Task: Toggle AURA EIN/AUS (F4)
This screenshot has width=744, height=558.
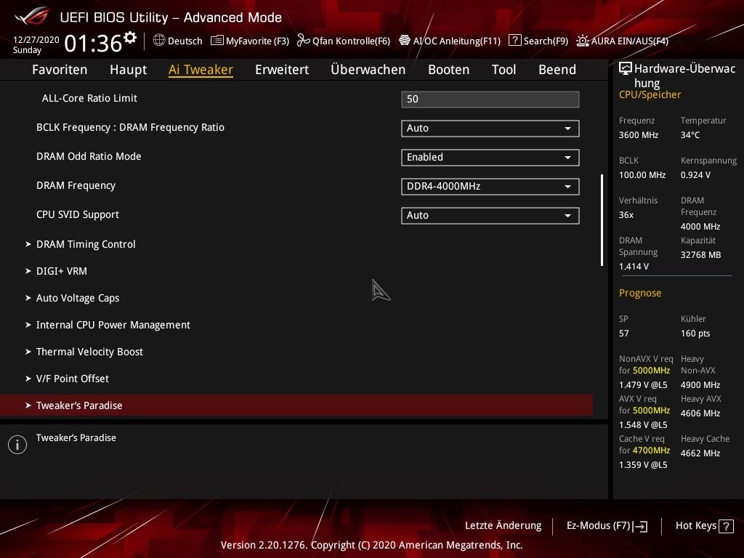Action: coord(623,41)
